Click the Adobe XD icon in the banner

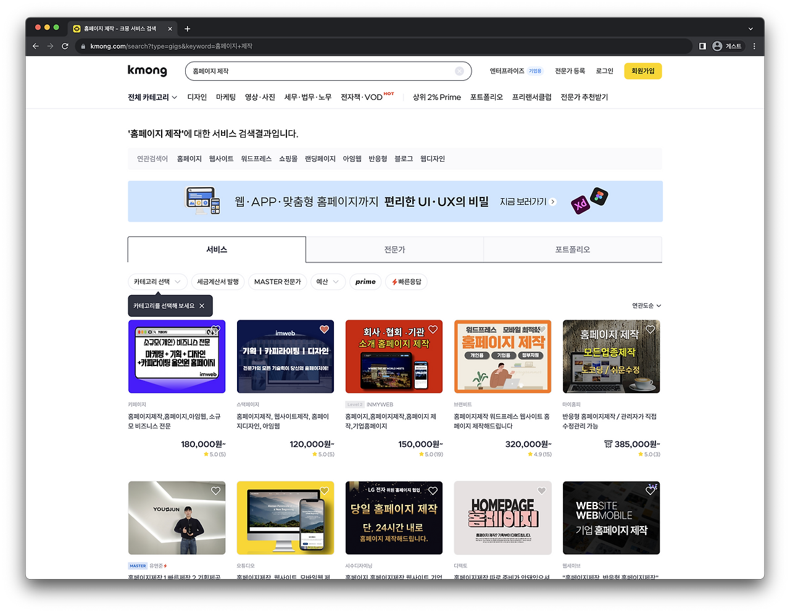[x=579, y=203]
